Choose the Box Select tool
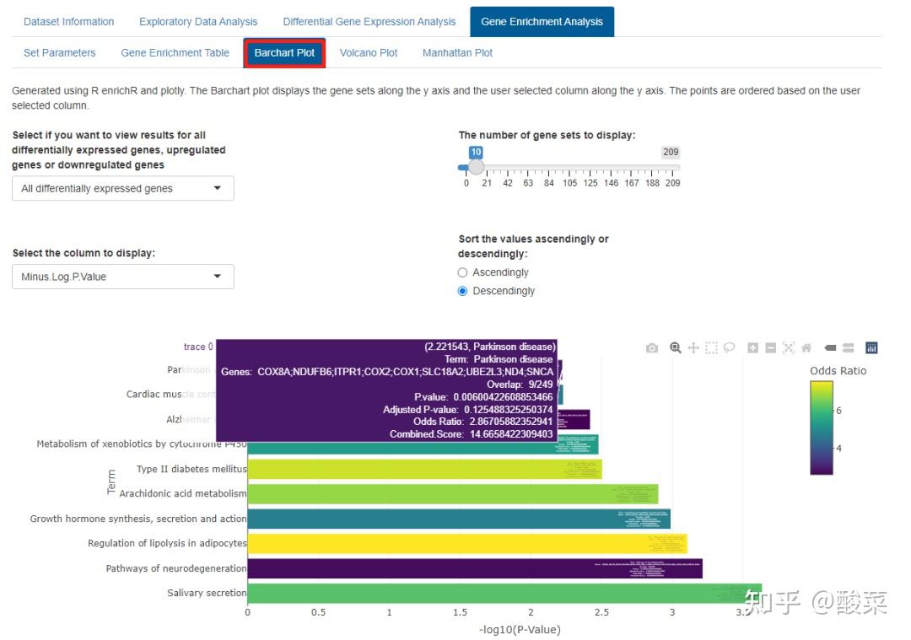Image resolution: width=911 pixels, height=640 pixels. click(x=711, y=347)
